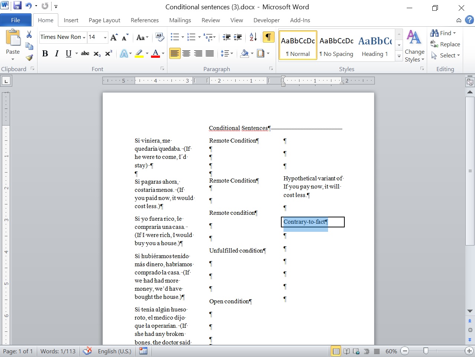The width and height of the screenshot is (475, 357).
Task: Shrink font size with the small A icon
Action: click(x=125, y=37)
